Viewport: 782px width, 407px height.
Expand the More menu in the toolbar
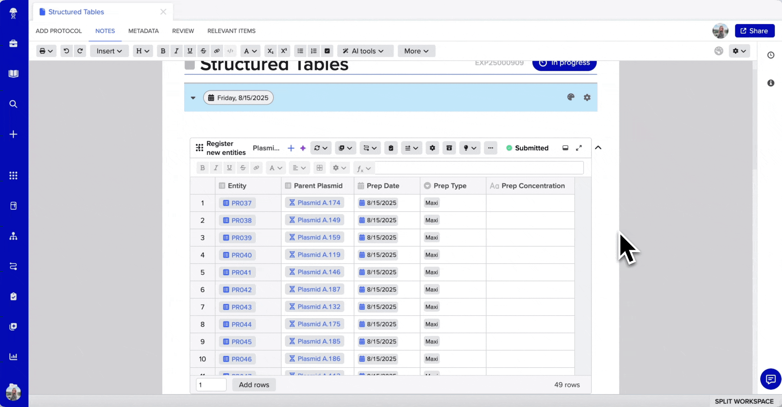(416, 51)
